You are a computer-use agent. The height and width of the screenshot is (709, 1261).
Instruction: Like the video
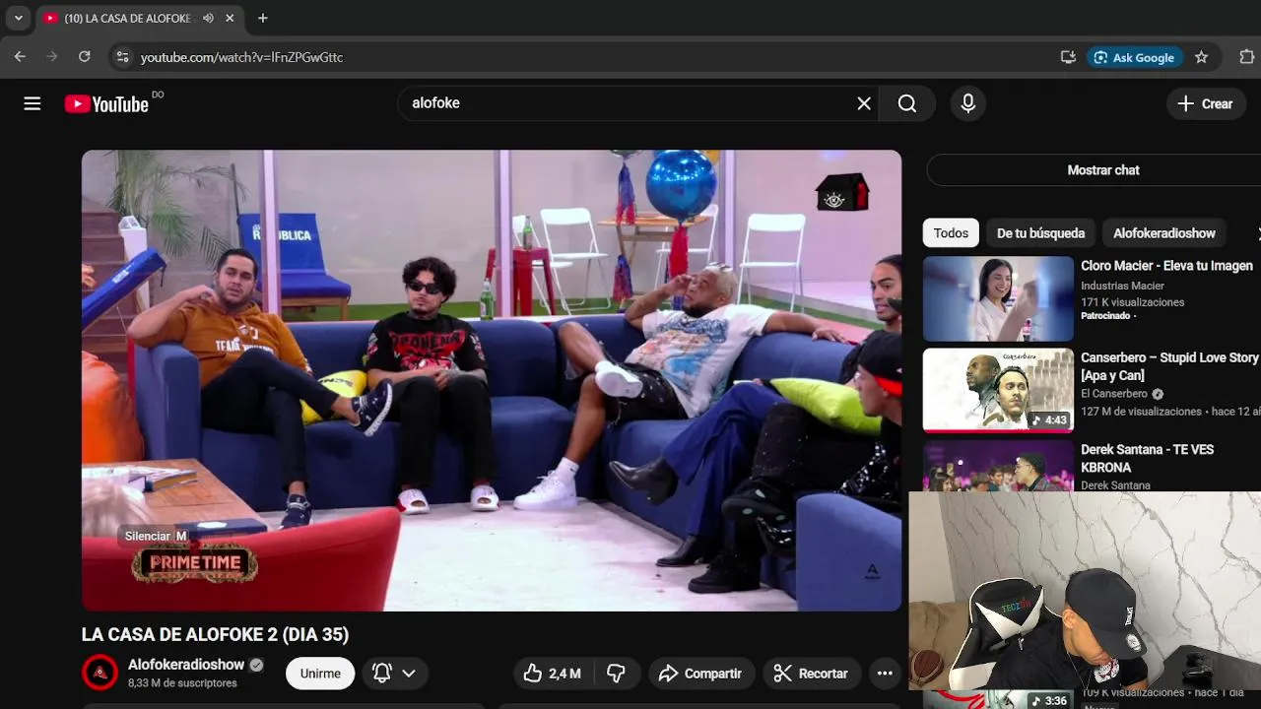[552, 674]
